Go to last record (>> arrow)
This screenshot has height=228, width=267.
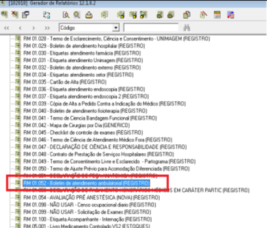coord(47,28)
